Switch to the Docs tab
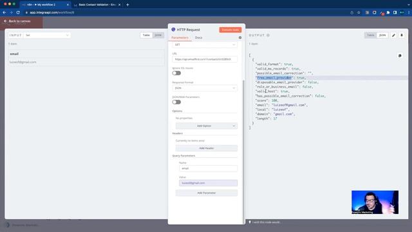The image size is (412, 232). (199, 37)
